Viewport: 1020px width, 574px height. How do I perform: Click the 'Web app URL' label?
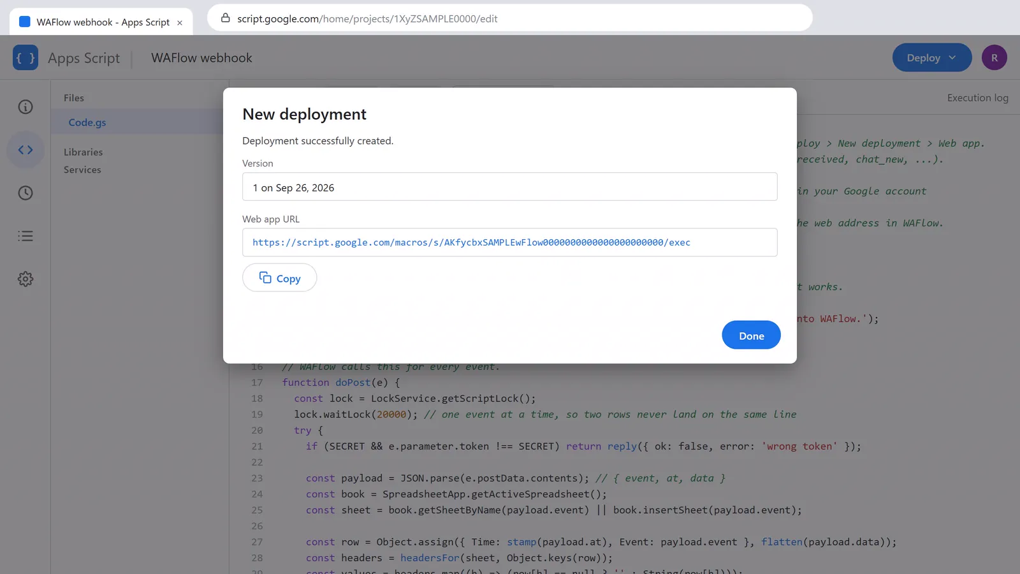(x=271, y=219)
